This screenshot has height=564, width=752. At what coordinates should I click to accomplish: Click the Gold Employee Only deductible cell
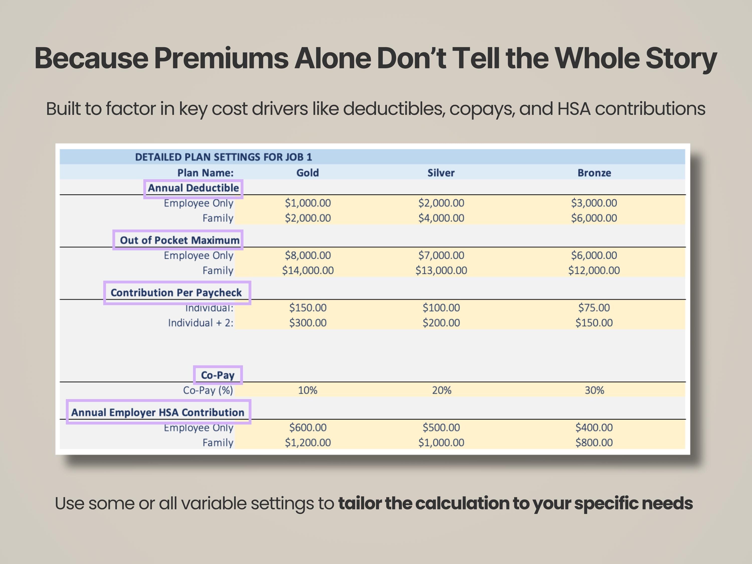point(308,203)
